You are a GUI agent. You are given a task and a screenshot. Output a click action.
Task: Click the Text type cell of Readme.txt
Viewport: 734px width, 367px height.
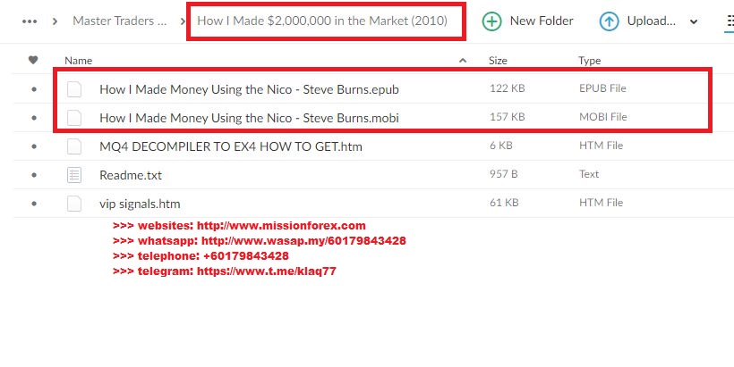click(589, 174)
